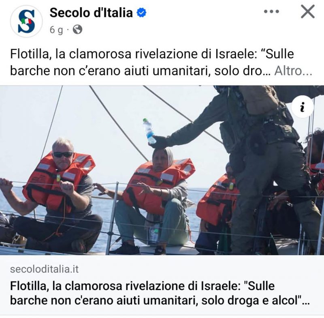Open the secoloditalia.it domain link
This screenshot has height=318, width=324.
click(x=45, y=269)
